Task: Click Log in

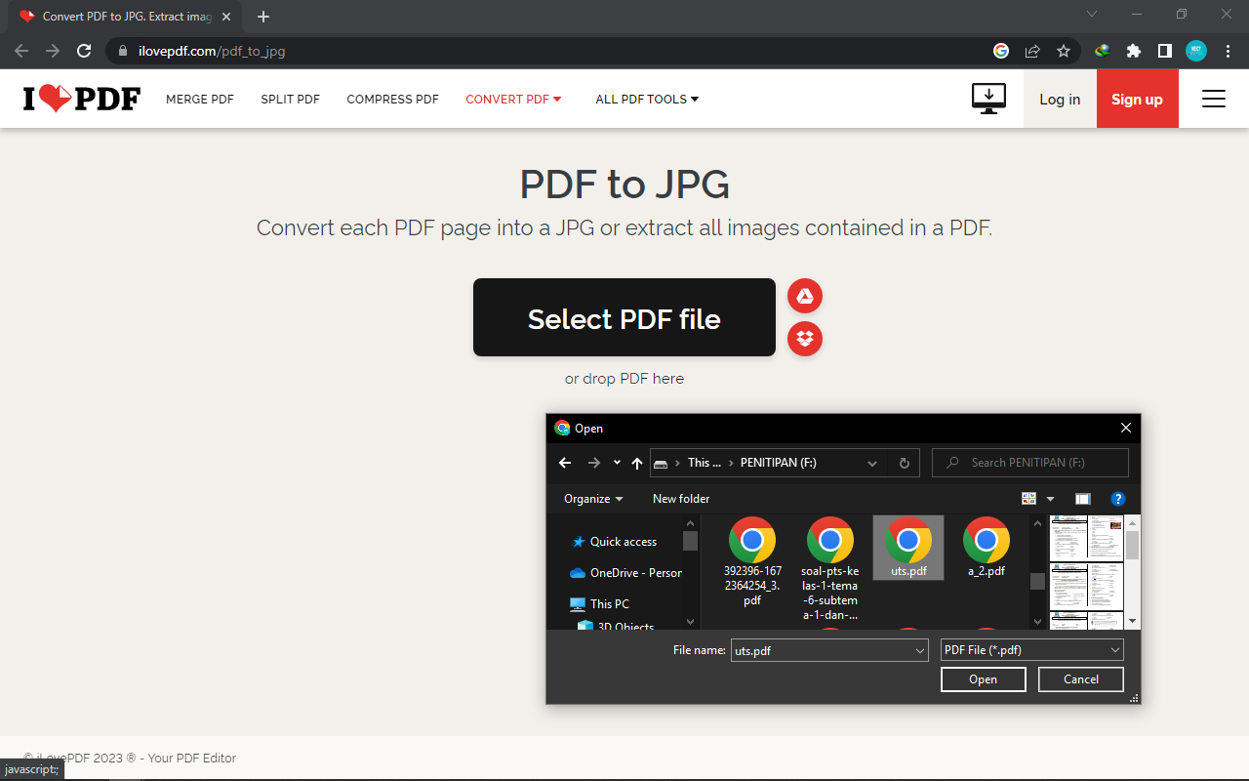Action: pyautogui.click(x=1060, y=99)
